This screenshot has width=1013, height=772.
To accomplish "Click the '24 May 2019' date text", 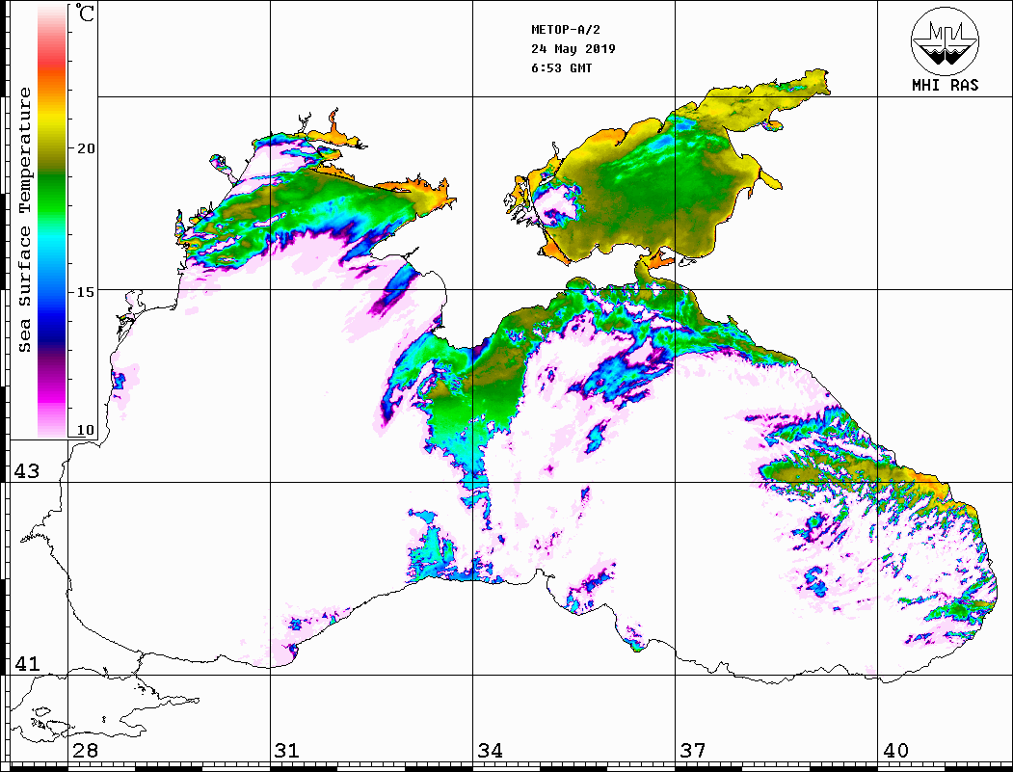I will click(x=573, y=49).
